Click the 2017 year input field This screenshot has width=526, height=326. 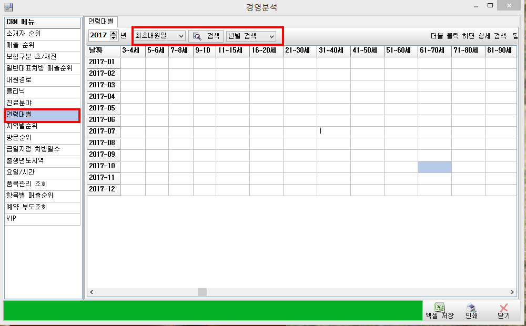coord(98,36)
